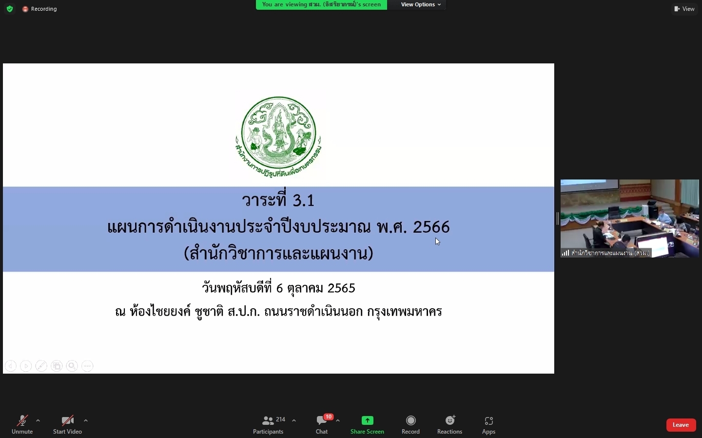
Task: Click the green encryption shield icon
Action: click(10, 9)
